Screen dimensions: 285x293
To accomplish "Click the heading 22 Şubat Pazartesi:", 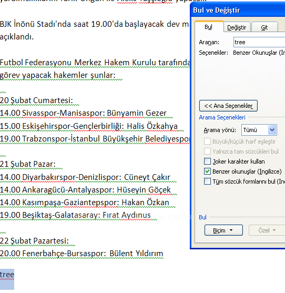I will click(x=34, y=241).
